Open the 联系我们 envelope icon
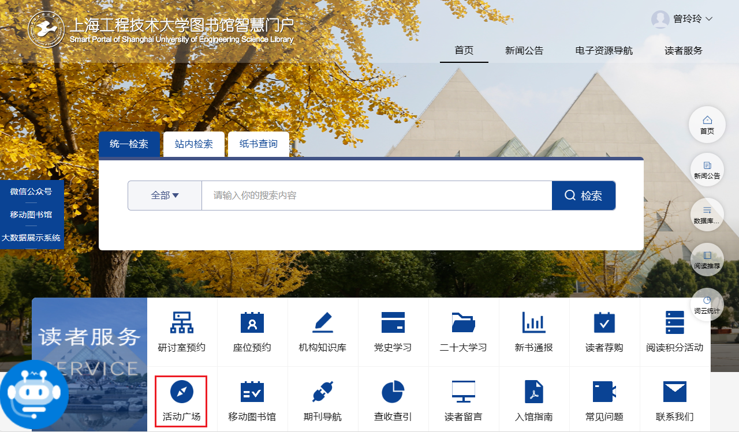The width and height of the screenshot is (739, 432). pyautogui.click(x=674, y=392)
